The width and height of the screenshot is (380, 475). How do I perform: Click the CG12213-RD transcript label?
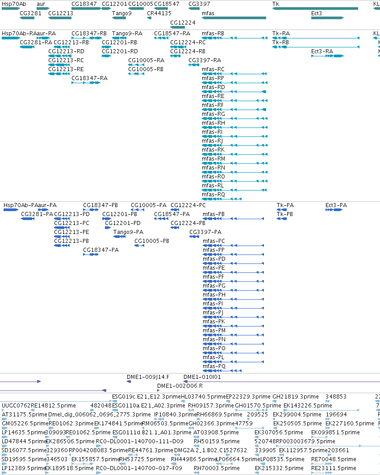[x=66, y=51]
